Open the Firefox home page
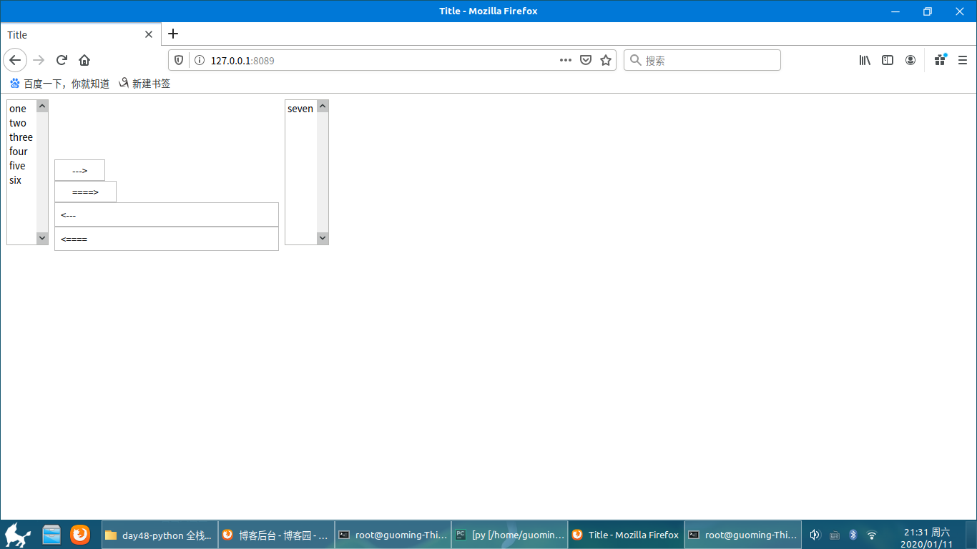 pyautogui.click(x=84, y=60)
